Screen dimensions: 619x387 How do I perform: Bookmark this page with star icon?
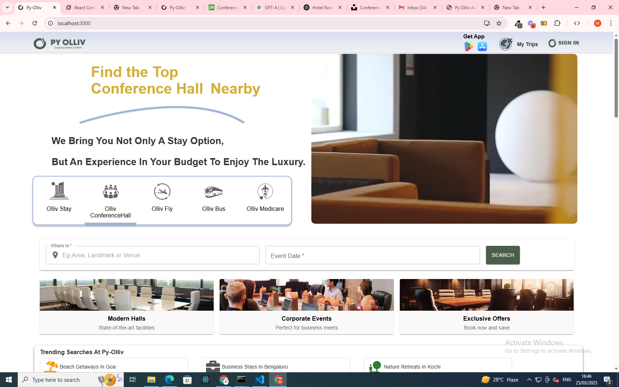tap(499, 23)
